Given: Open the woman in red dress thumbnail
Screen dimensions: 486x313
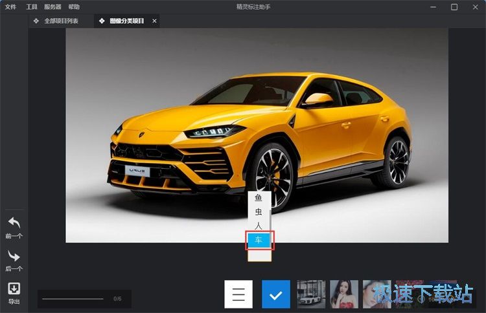Looking at the screenshot, I should click(x=344, y=294).
